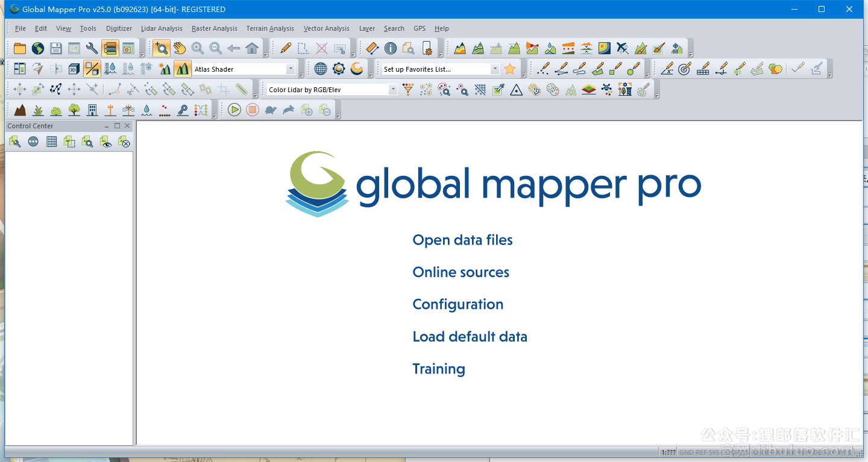
Task: Toggle the dynamic hill shading sun icon
Action: click(165, 69)
